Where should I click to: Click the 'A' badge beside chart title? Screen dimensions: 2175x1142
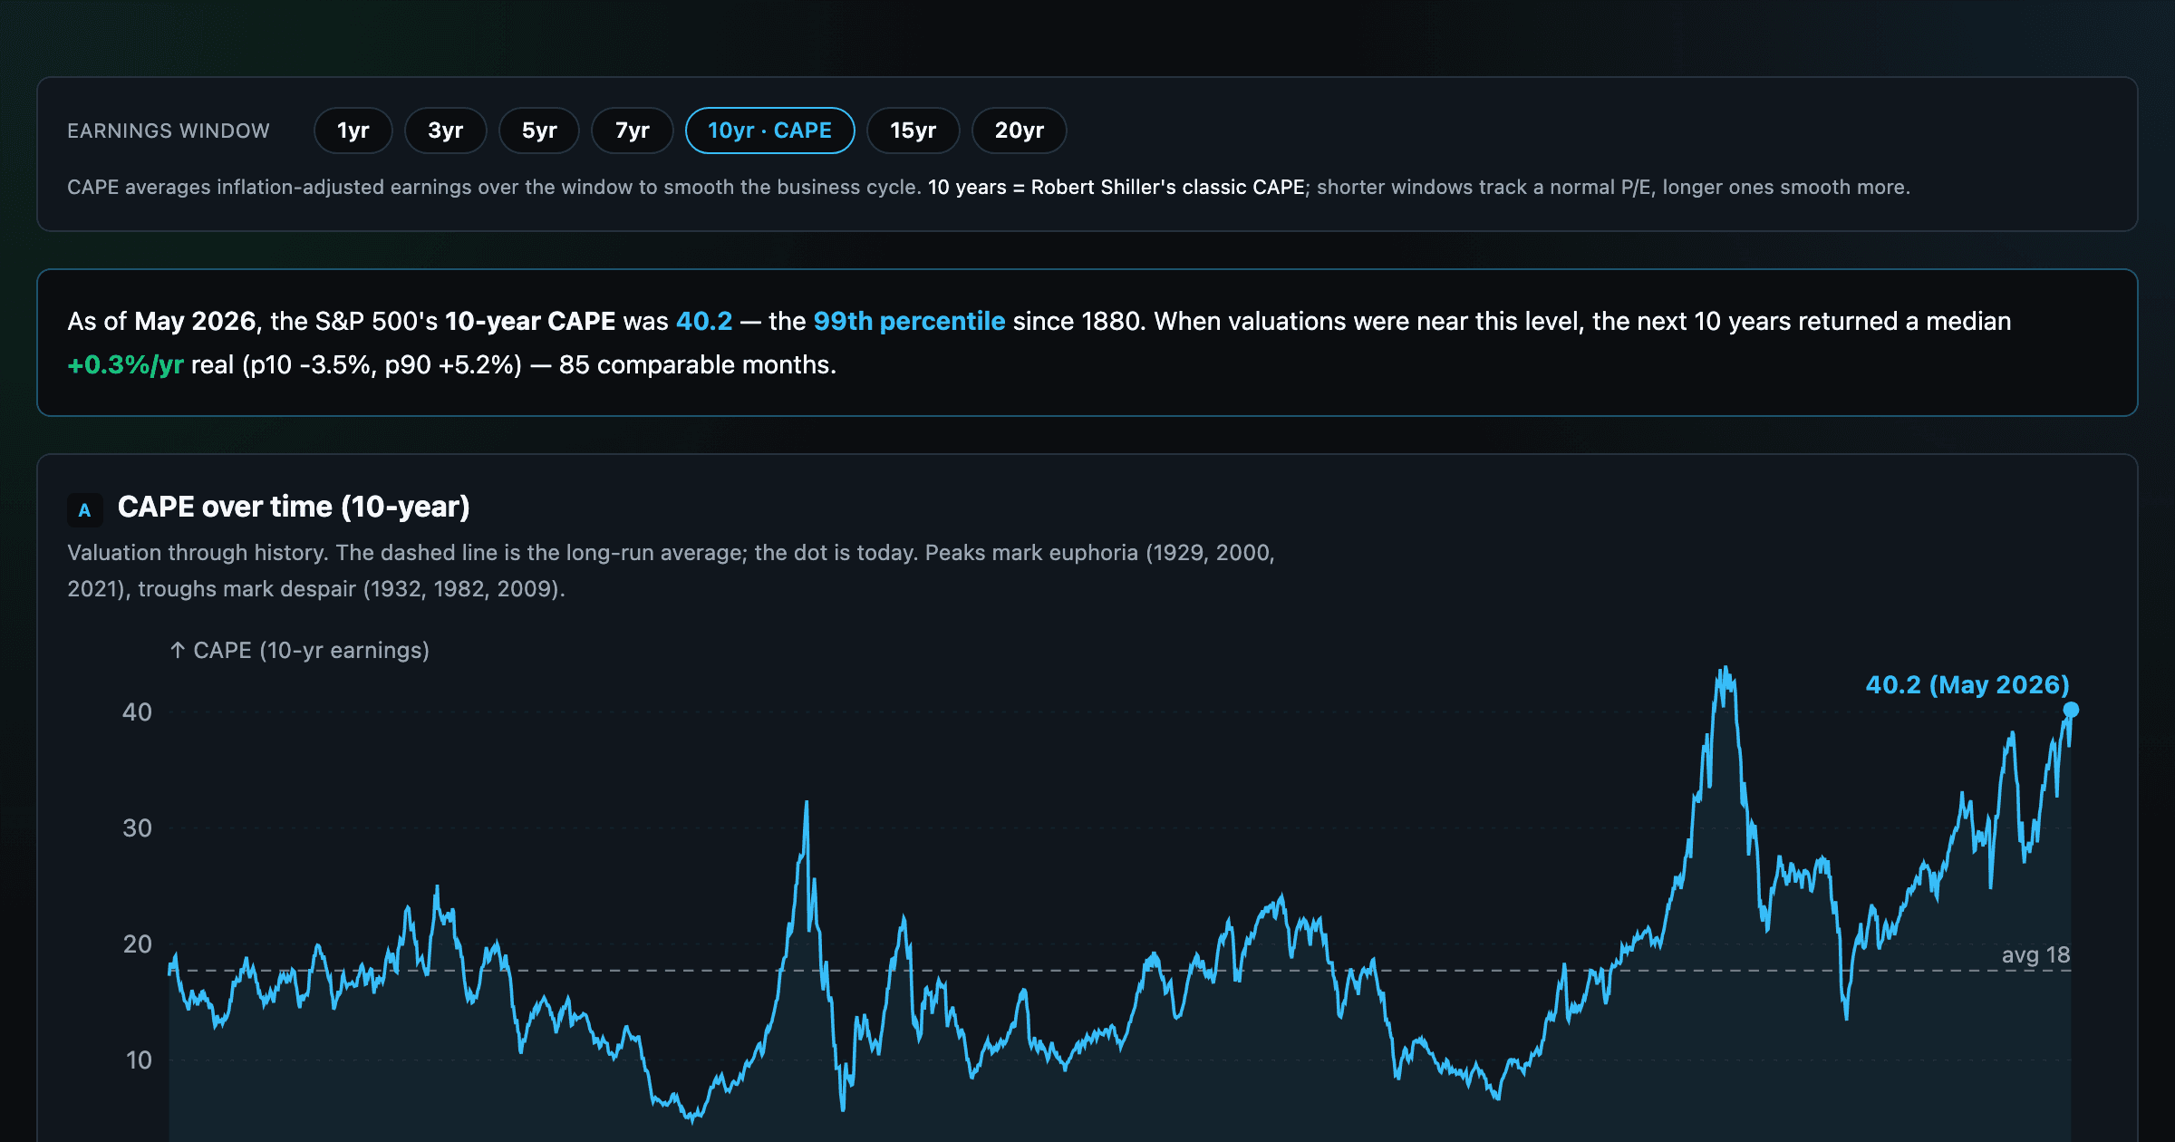point(84,509)
